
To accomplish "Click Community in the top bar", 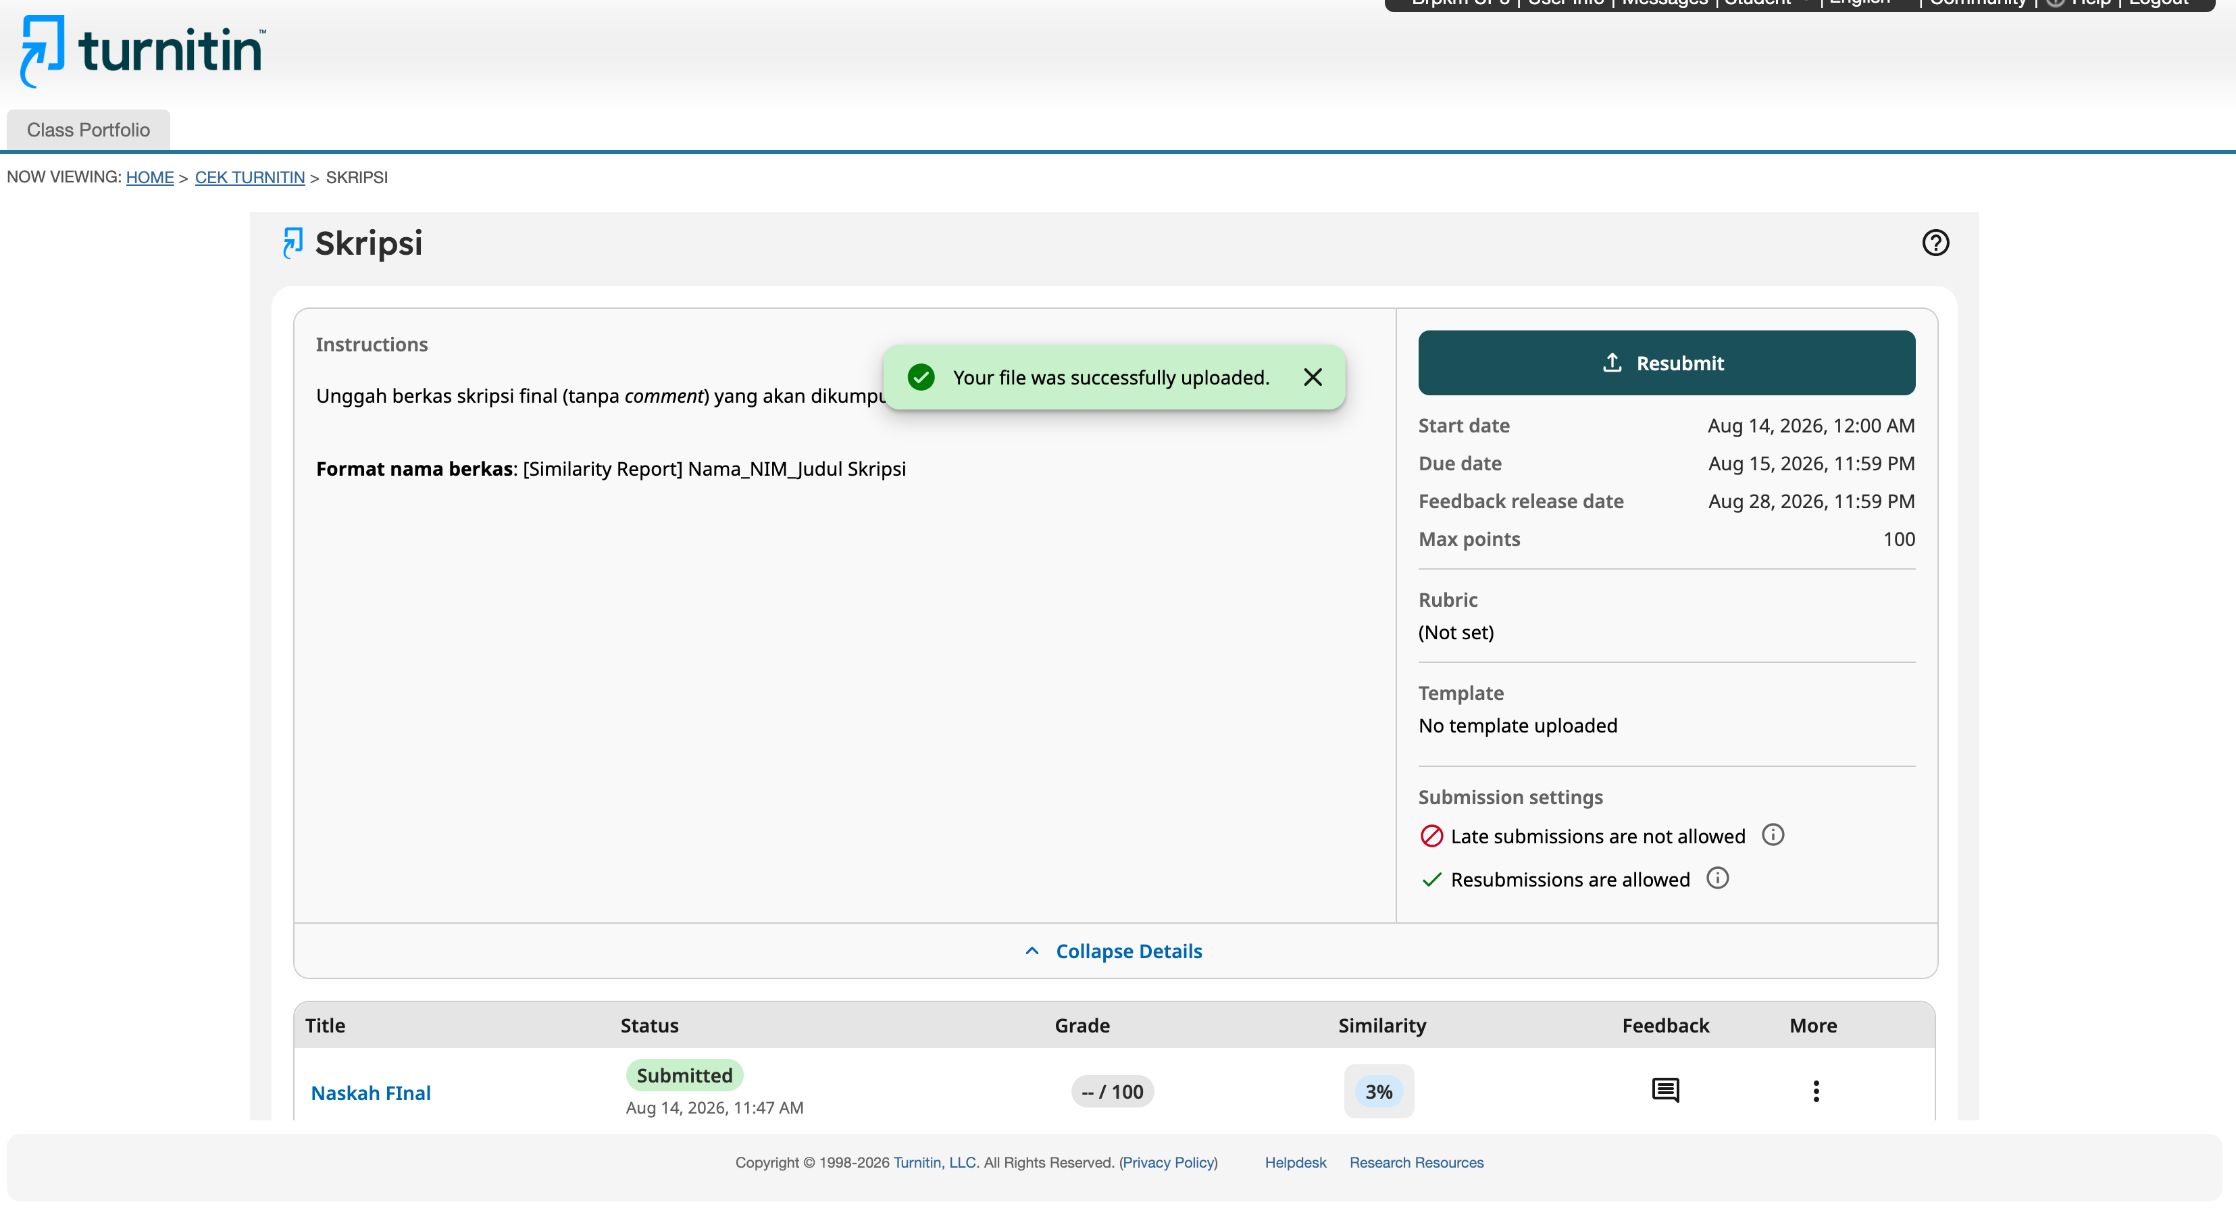I will (x=1977, y=3).
